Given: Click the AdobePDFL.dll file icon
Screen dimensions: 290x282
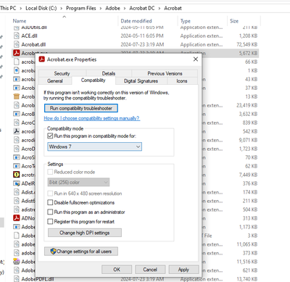Looking at the screenshot, I should click(x=17, y=279).
